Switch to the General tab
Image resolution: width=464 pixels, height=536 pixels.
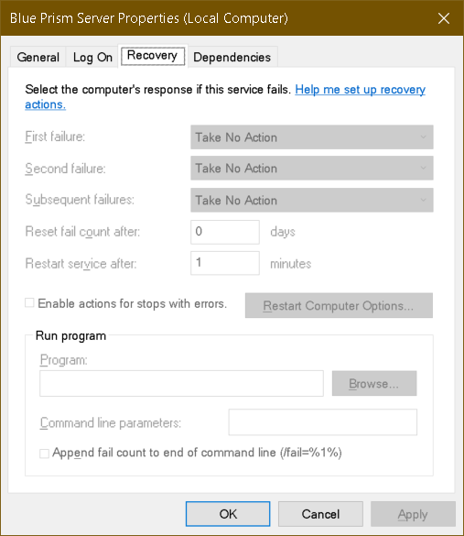coord(38,57)
